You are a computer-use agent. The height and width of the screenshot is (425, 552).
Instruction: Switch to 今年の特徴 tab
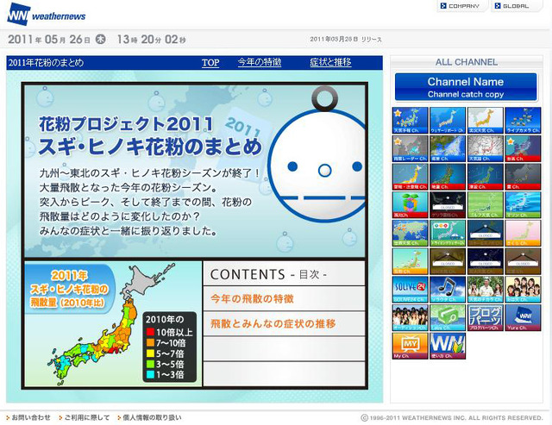pyautogui.click(x=260, y=63)
